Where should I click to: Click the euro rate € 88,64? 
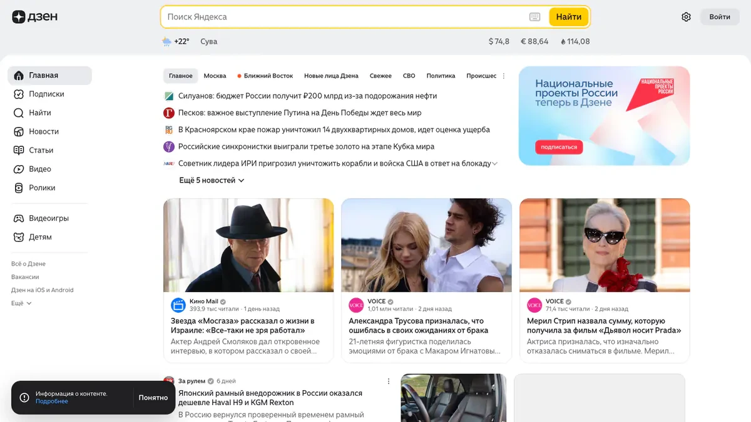534,41
